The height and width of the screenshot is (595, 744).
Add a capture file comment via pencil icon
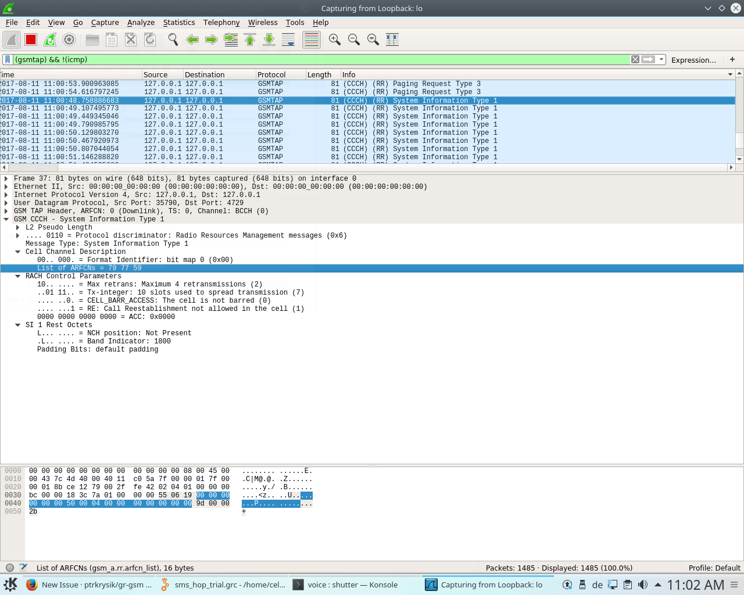point(23,568)
